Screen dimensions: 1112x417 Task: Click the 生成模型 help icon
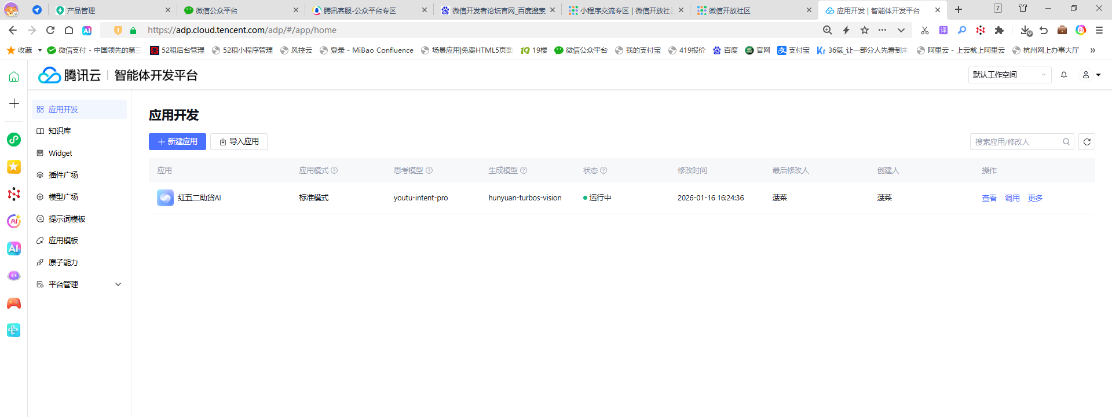point(524,170)
